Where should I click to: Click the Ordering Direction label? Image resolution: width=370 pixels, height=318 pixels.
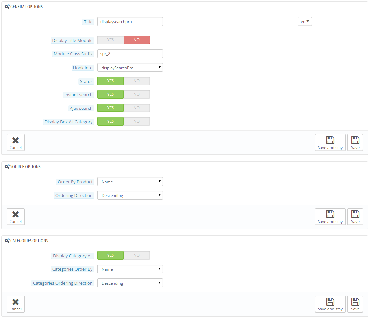pyautogui.click(x=74, y=196)
